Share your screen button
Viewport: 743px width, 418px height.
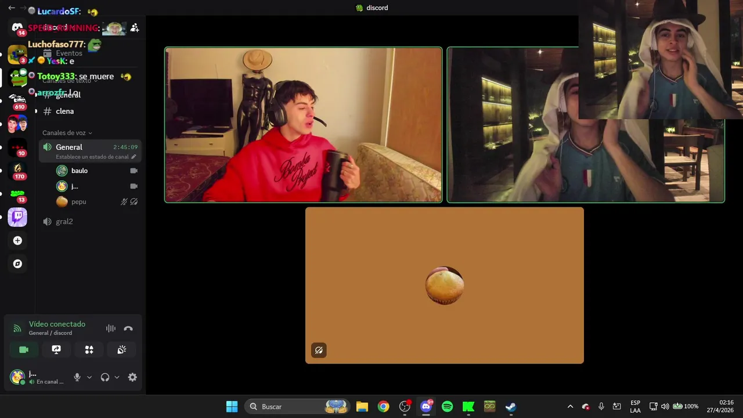(x=56, y=349)
